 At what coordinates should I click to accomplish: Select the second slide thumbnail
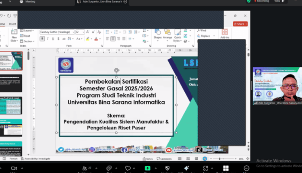point(11,83)
